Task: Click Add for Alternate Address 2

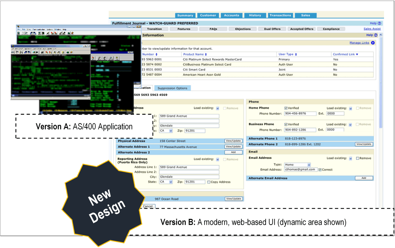Action: click(x=233, y=152)
